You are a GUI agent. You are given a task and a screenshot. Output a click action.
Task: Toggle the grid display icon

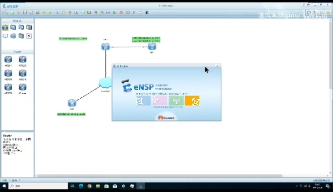point(140,13)
